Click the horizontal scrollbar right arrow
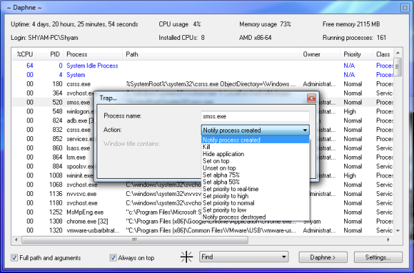This screenshot has width=414, height=273. pos(388,240)
